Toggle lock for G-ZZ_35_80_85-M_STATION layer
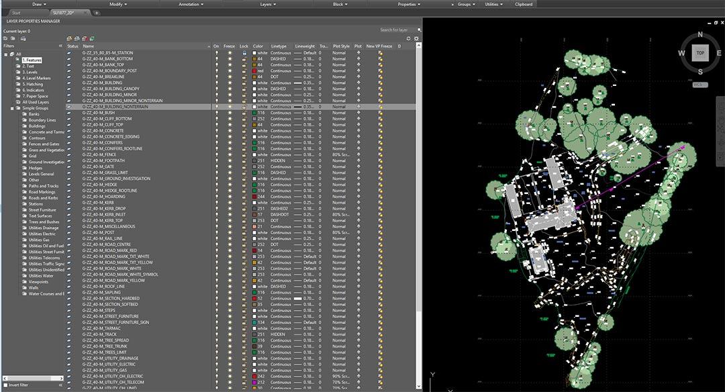The image size is (725, 392). coord(244,53)
